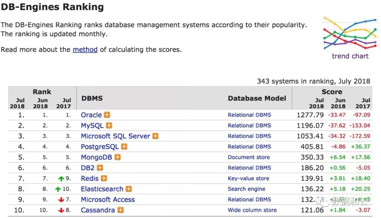
Task: Click the plus icon beside MongoDB
Action: [117, 157]
